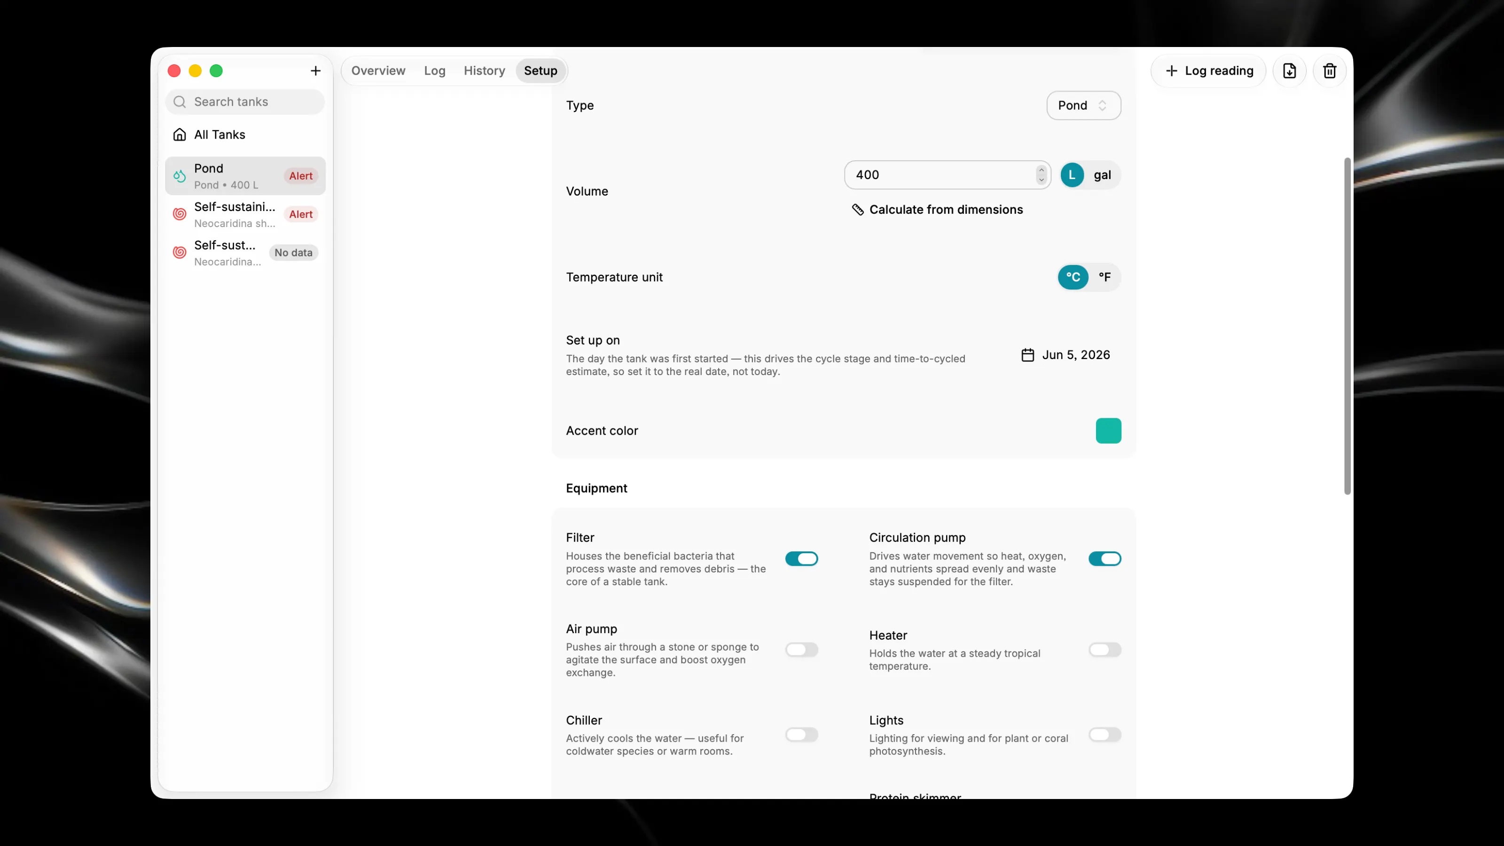The width and height of the screenshot is (1504, 846).
Task: Switch to the Overview tab
Action: [x=378, y=70]
